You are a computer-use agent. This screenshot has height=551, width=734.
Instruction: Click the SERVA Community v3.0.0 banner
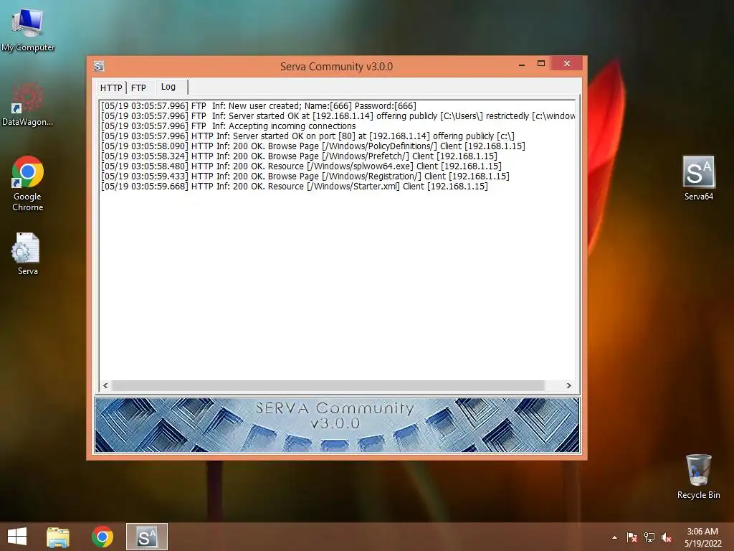[337, 425]
